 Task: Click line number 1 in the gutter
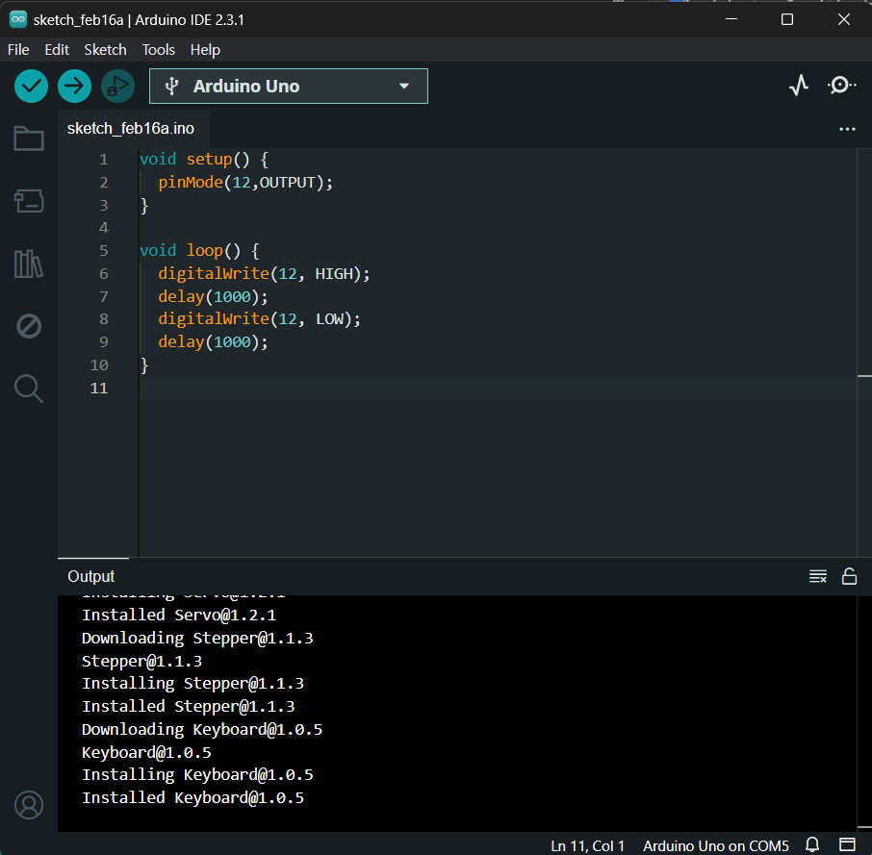[103, 160]
